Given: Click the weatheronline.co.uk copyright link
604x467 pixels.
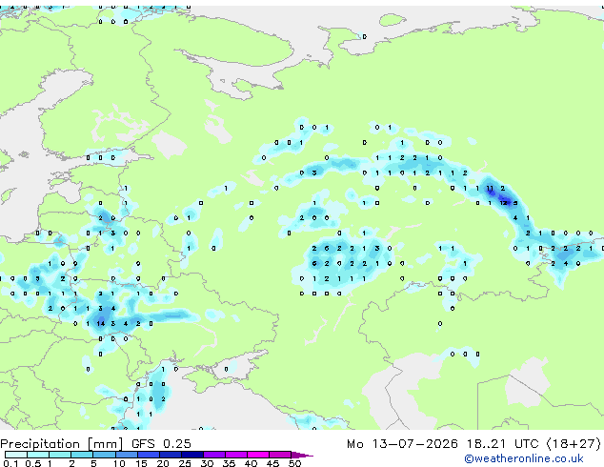Looking at the screenshot, I should [524, 458].
